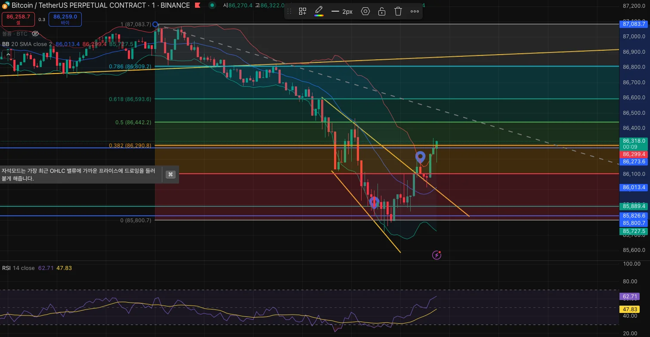Open more options three-dot menu
The width and height of the screenshot is (650, 337).
[x=415, y=12]
